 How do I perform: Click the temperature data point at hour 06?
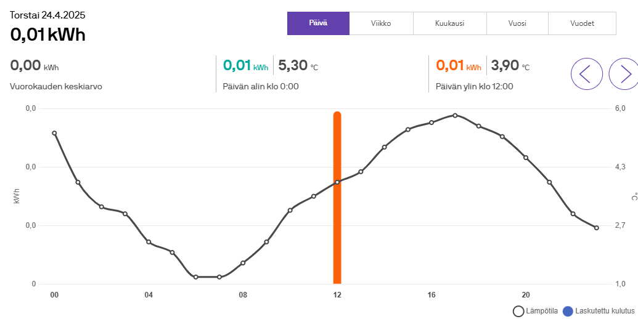196,277
